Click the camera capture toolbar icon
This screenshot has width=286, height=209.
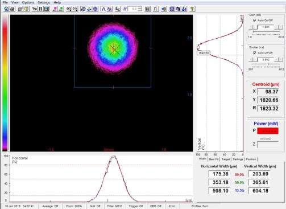tap(35, 9)
